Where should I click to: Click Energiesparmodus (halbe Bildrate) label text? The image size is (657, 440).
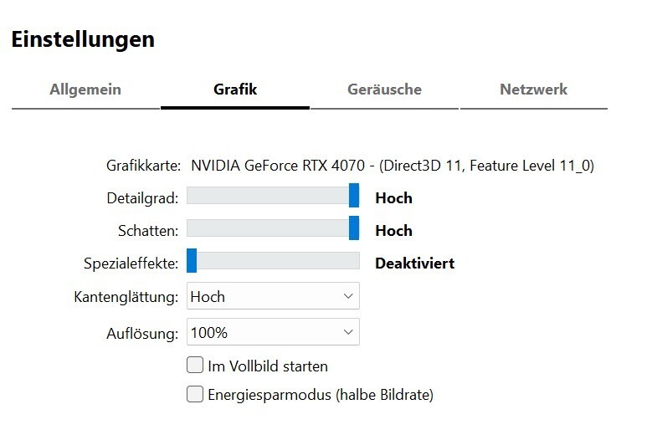(x=321, y=395)
